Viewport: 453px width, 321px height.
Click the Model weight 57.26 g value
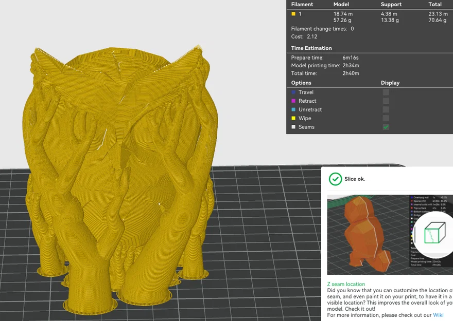[x=342, y=20]
